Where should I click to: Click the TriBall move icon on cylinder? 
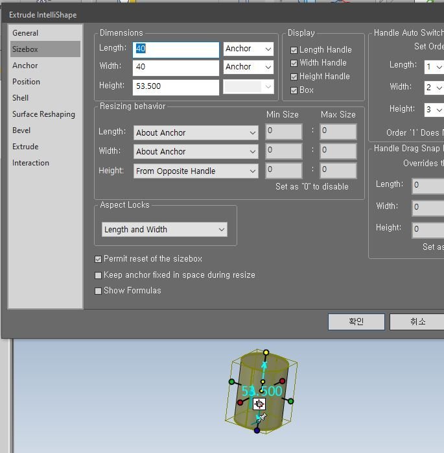click(x=259, y=404)
